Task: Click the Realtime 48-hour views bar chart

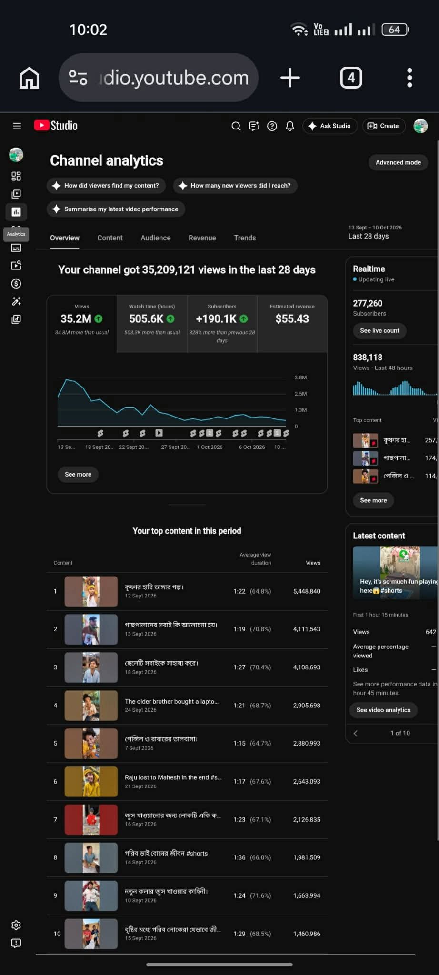Action: [x=395, y=388]
